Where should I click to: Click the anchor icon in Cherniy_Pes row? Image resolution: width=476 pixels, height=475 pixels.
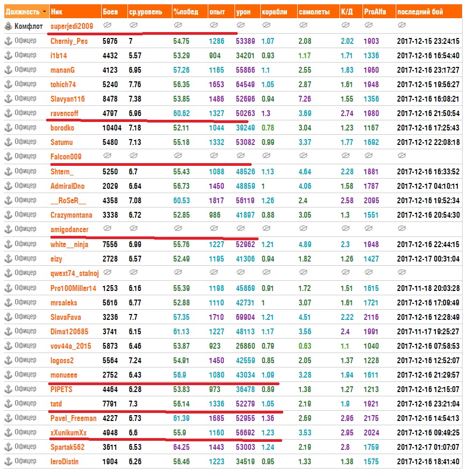point(8,41)
